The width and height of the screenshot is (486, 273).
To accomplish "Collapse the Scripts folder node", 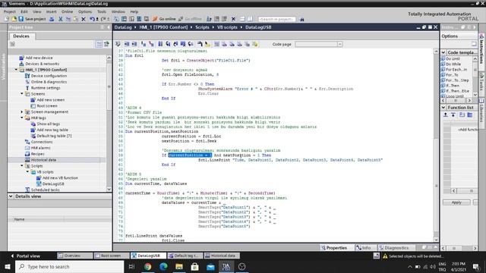I will [22, 165].
